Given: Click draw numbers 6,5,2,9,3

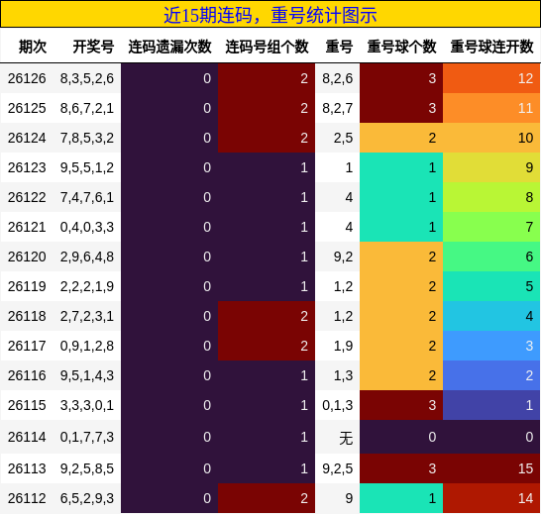Looking at the screenshot, I should (87, 498).
